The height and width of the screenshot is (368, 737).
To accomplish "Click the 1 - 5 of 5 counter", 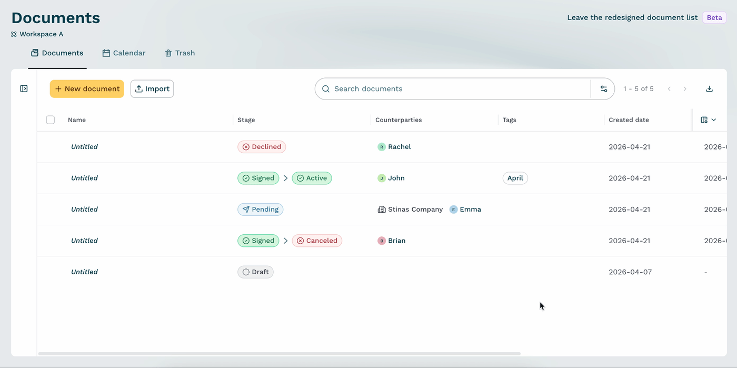I will [x=639, y=89].
